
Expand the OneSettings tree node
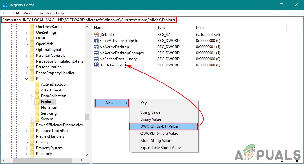(x=27, y=33)
